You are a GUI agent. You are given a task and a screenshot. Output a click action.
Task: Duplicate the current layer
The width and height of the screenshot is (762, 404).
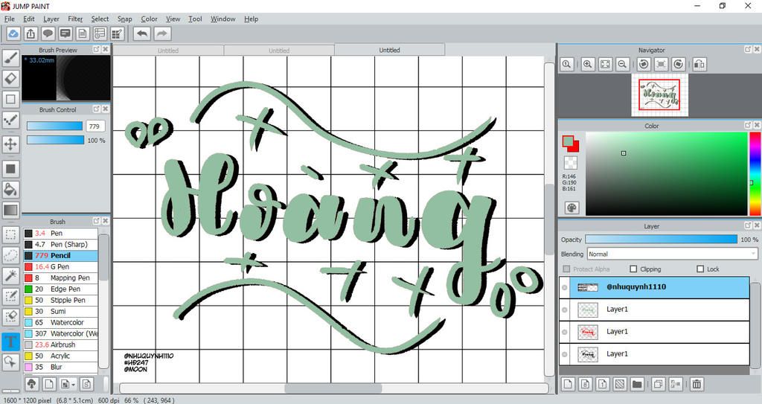pos(658,384)
